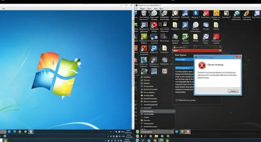Click the magnifier icon in the bottom right taskbar
The width and height of the screenshot is (261, 142).
[143, 141]
